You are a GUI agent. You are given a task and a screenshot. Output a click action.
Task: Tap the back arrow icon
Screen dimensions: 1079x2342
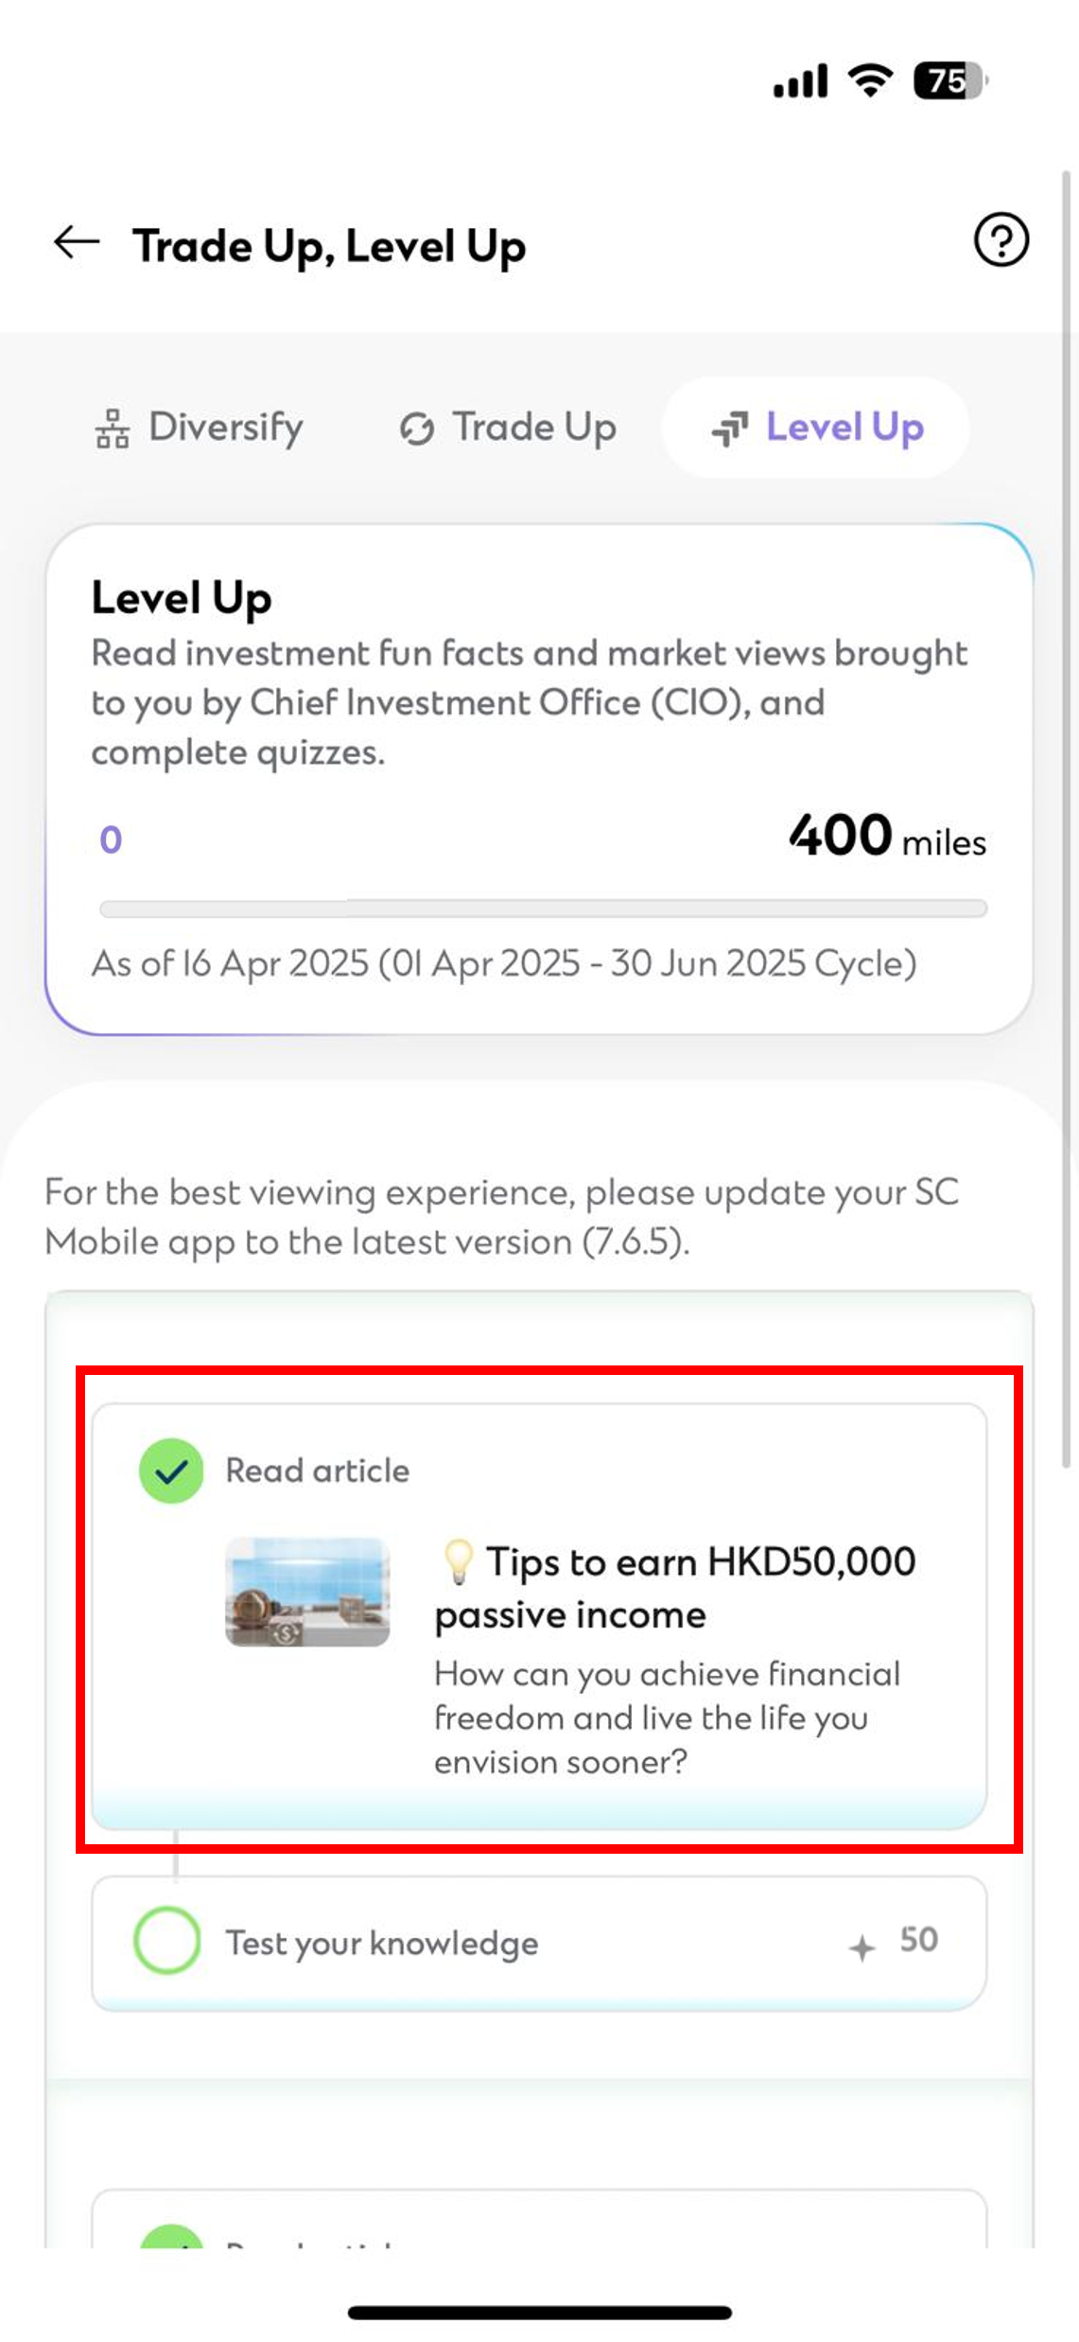click(77, 243)
